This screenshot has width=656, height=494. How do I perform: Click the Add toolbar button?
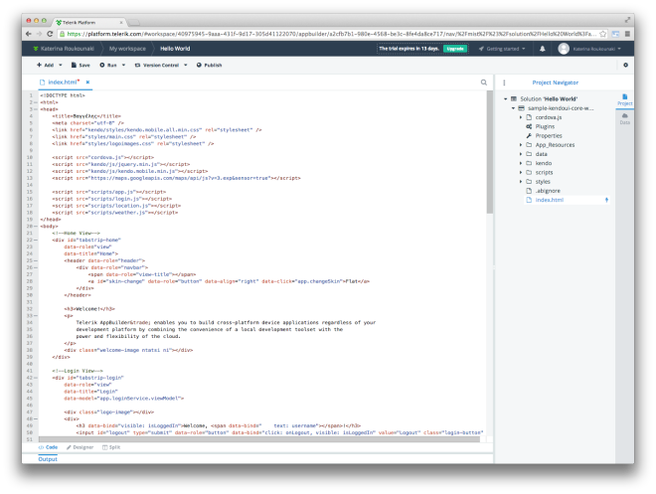(45, 65)
